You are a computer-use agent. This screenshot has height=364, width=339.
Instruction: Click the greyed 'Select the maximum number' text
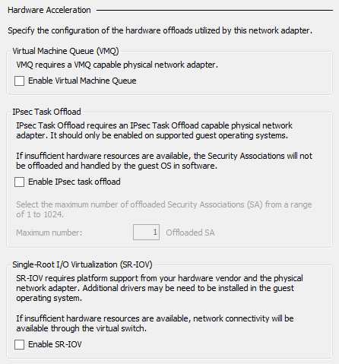point(164,209)
